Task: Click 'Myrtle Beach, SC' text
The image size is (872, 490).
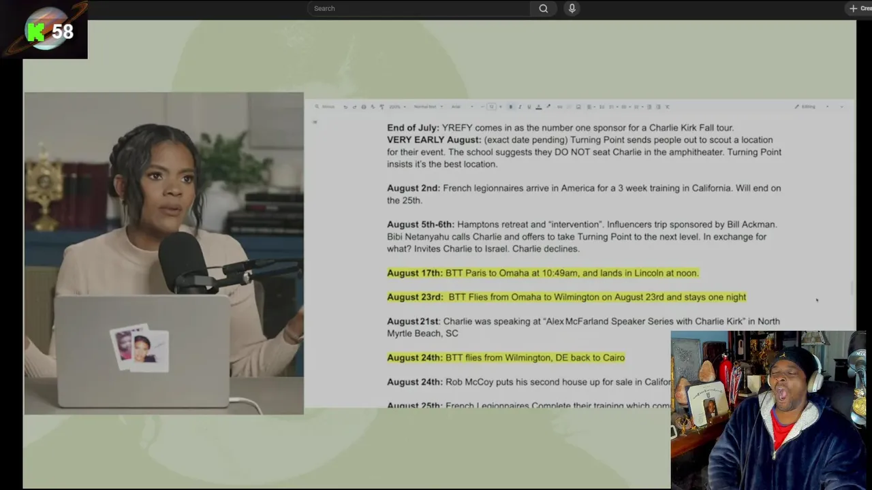Action: tap(422, 333)
